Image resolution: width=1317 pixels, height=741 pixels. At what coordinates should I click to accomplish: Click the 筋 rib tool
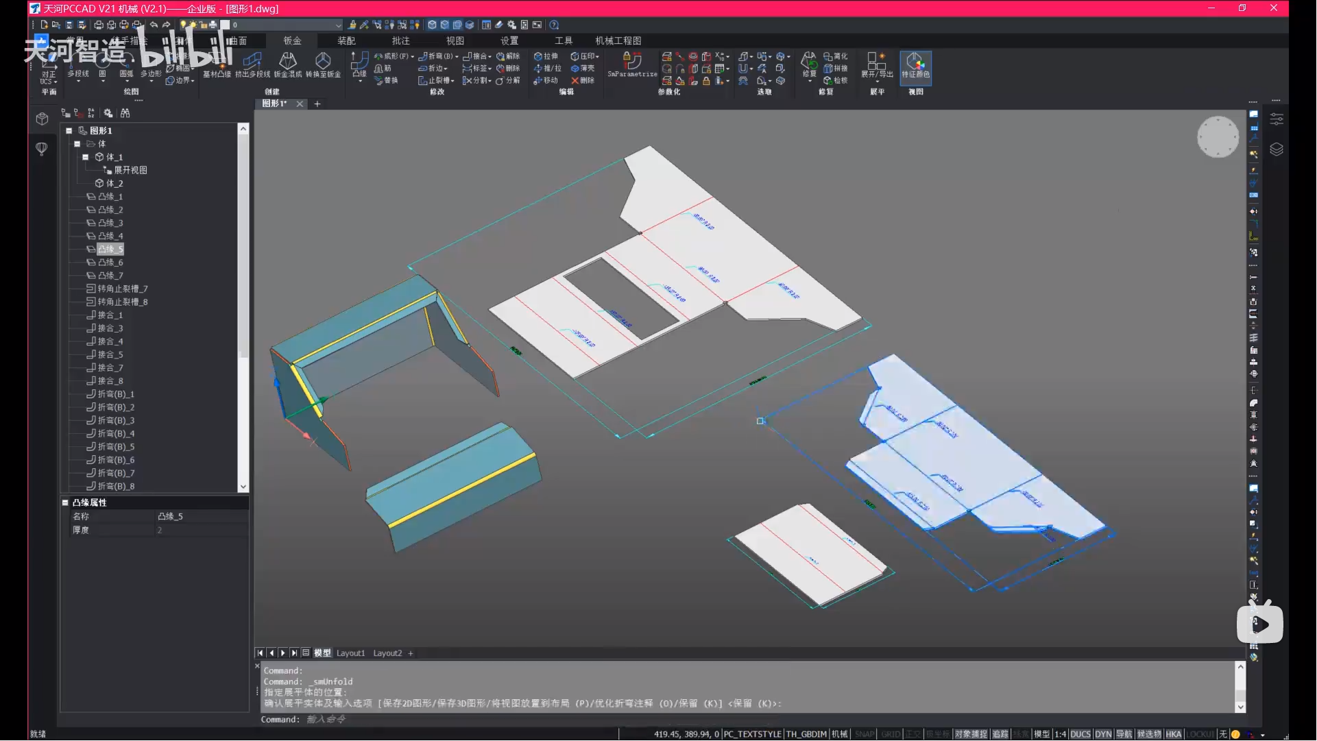pos(383,69)
